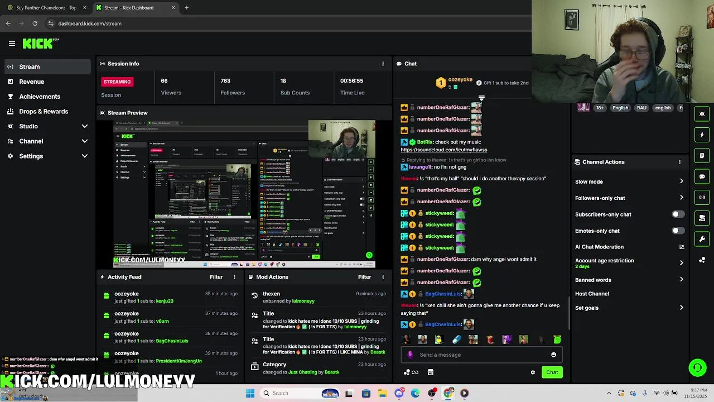Open the soundcloud.com/cutmyflawss link in chat

point(444,150)
